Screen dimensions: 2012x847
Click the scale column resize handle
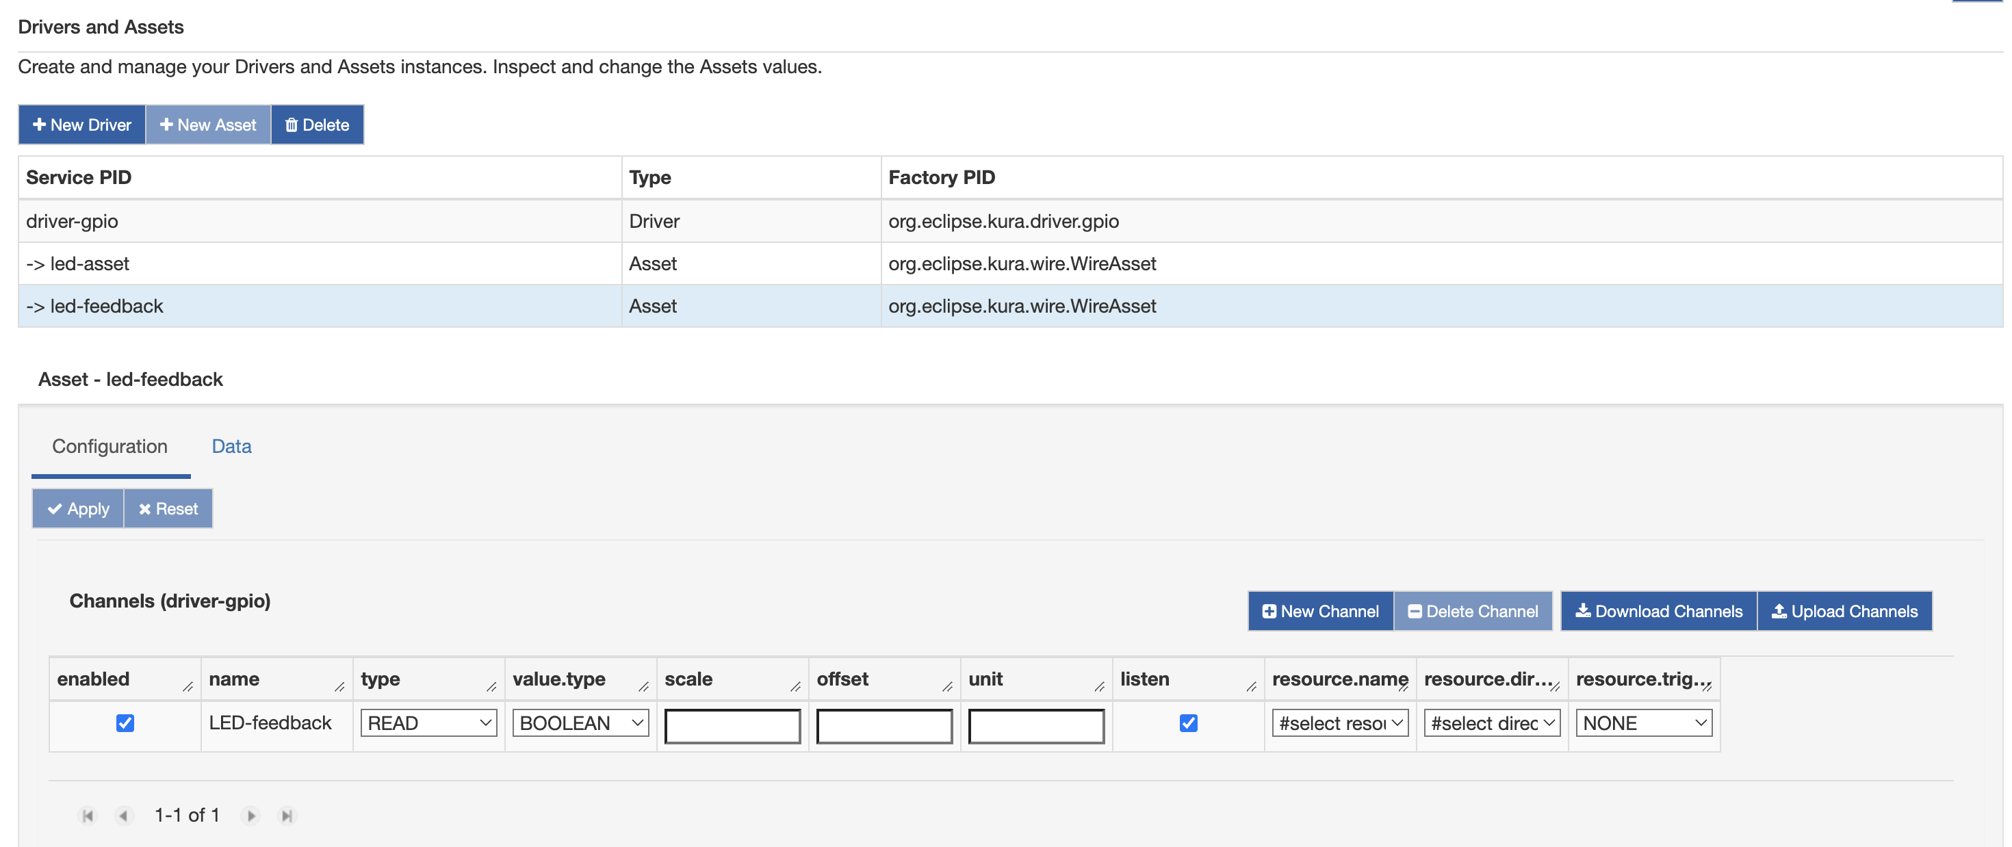(796, 687)
